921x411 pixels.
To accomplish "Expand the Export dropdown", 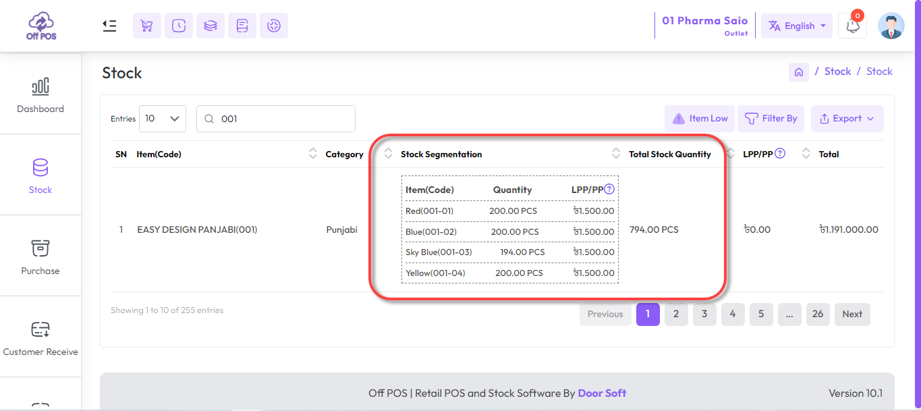I will pyautogui.click(x=847, y=118).
